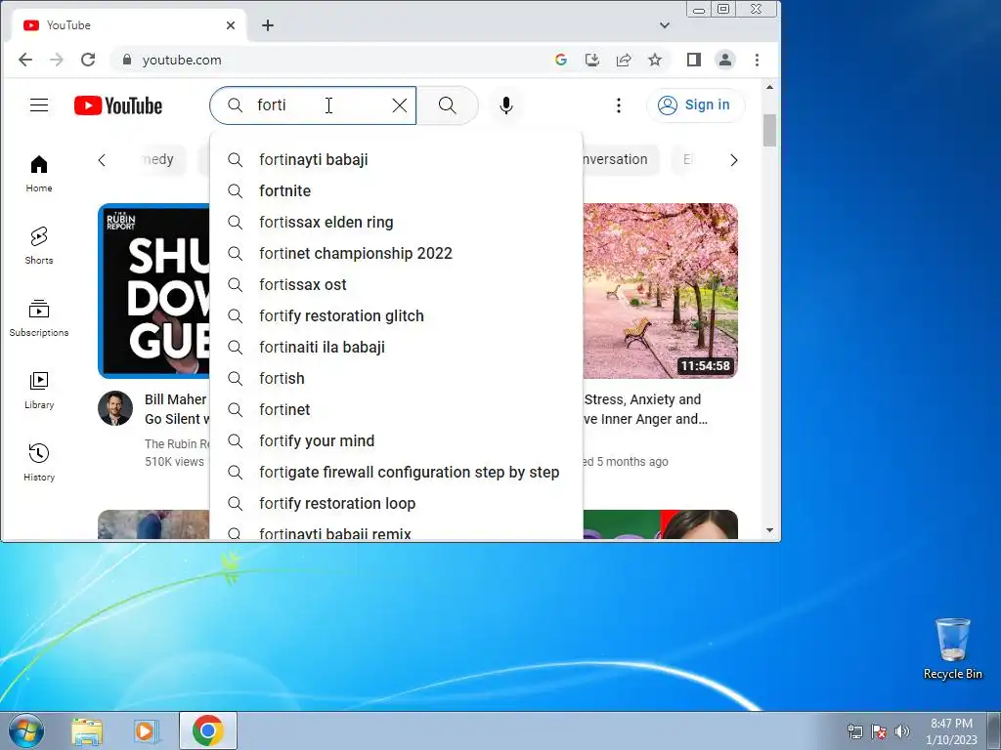Open the Bill Maher video title link
This screenshot has height=750, width=1001.
pyautogui.click(x=177, y=409)
